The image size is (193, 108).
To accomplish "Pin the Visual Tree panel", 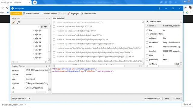I will point(49,19).
